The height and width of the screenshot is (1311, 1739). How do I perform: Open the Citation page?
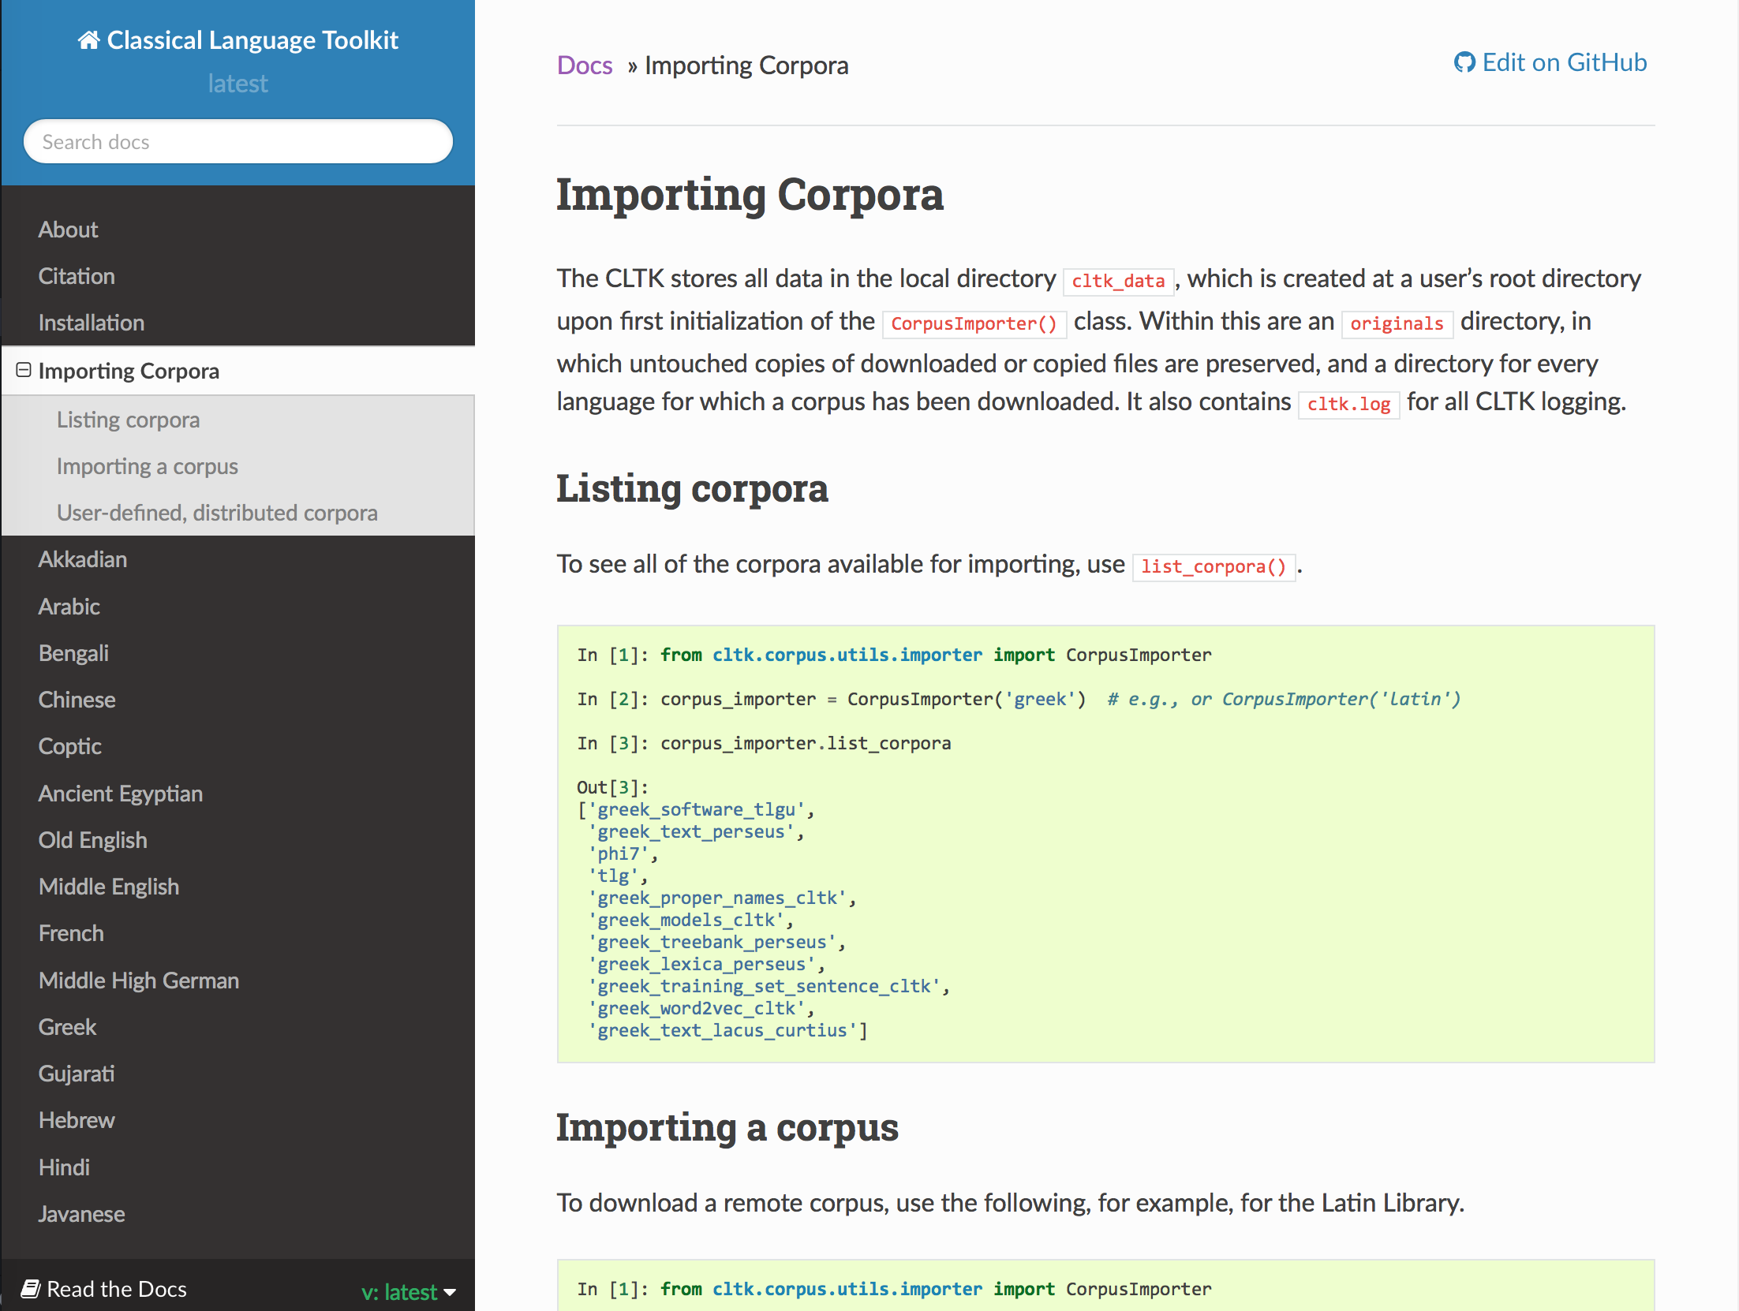point(77,276)
